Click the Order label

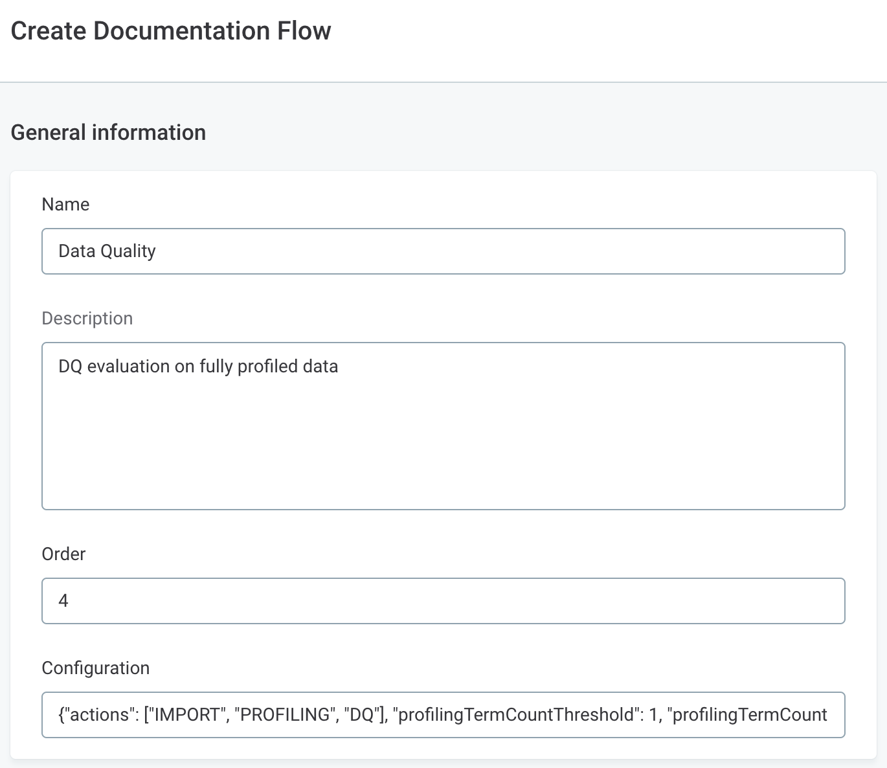pos(63,554)
